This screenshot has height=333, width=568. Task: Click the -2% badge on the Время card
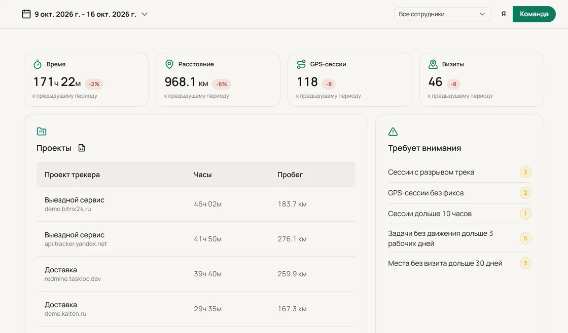click(94, 84)
